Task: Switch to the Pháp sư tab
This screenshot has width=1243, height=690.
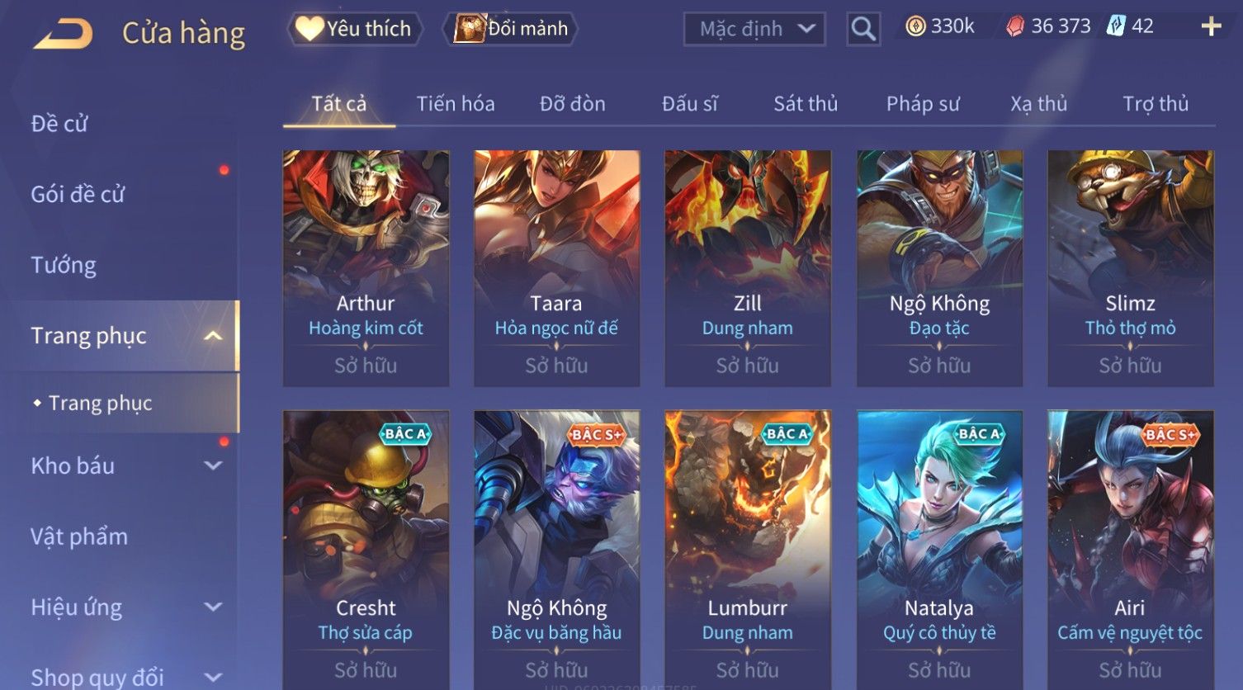Action: point(923,104)
